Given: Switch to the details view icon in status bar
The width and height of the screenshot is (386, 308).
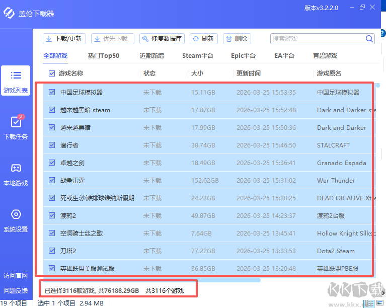Looking at the screenshot, I should (x=369, y=303).
